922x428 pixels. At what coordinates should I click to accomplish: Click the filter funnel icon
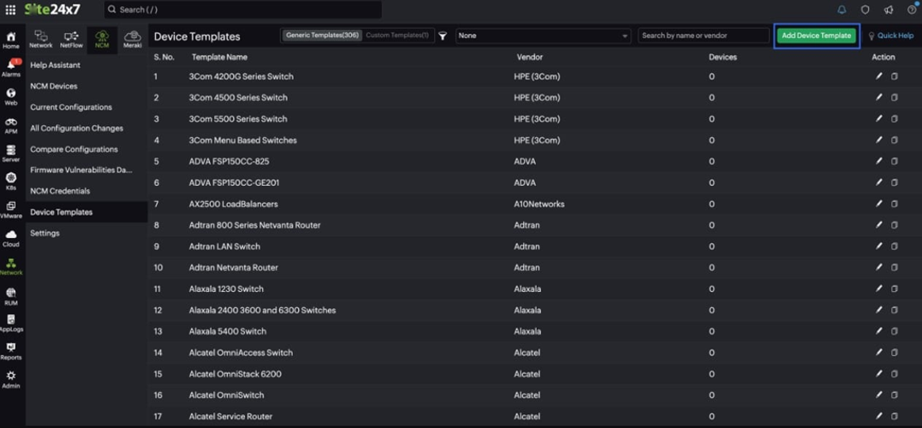pos(443,36)
